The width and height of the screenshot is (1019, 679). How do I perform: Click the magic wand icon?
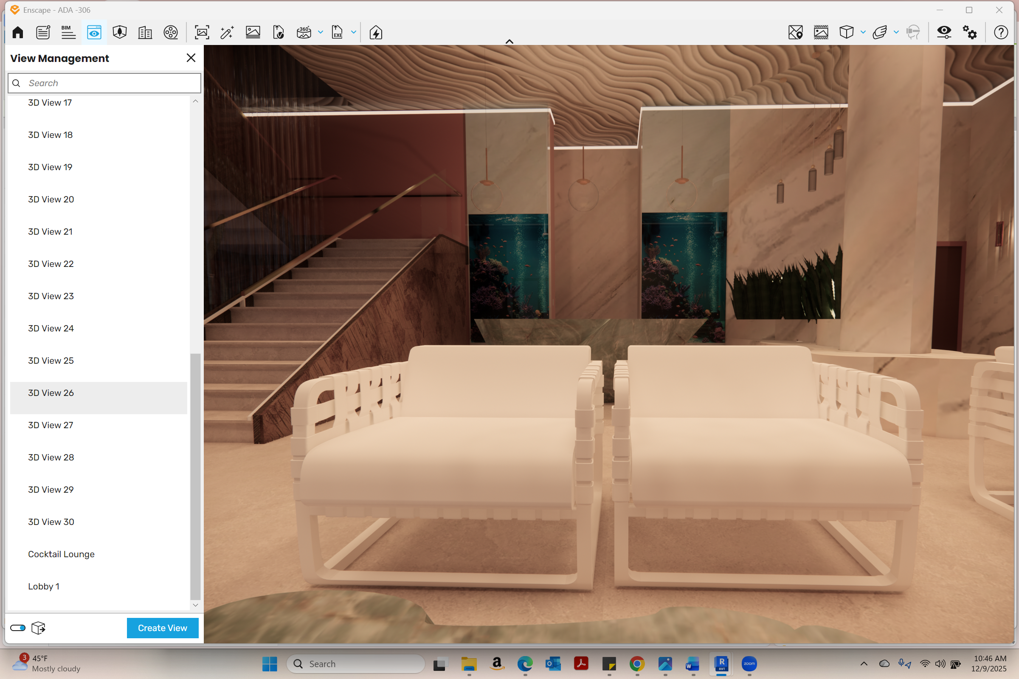pyautogui.click(x=227, y=33)
